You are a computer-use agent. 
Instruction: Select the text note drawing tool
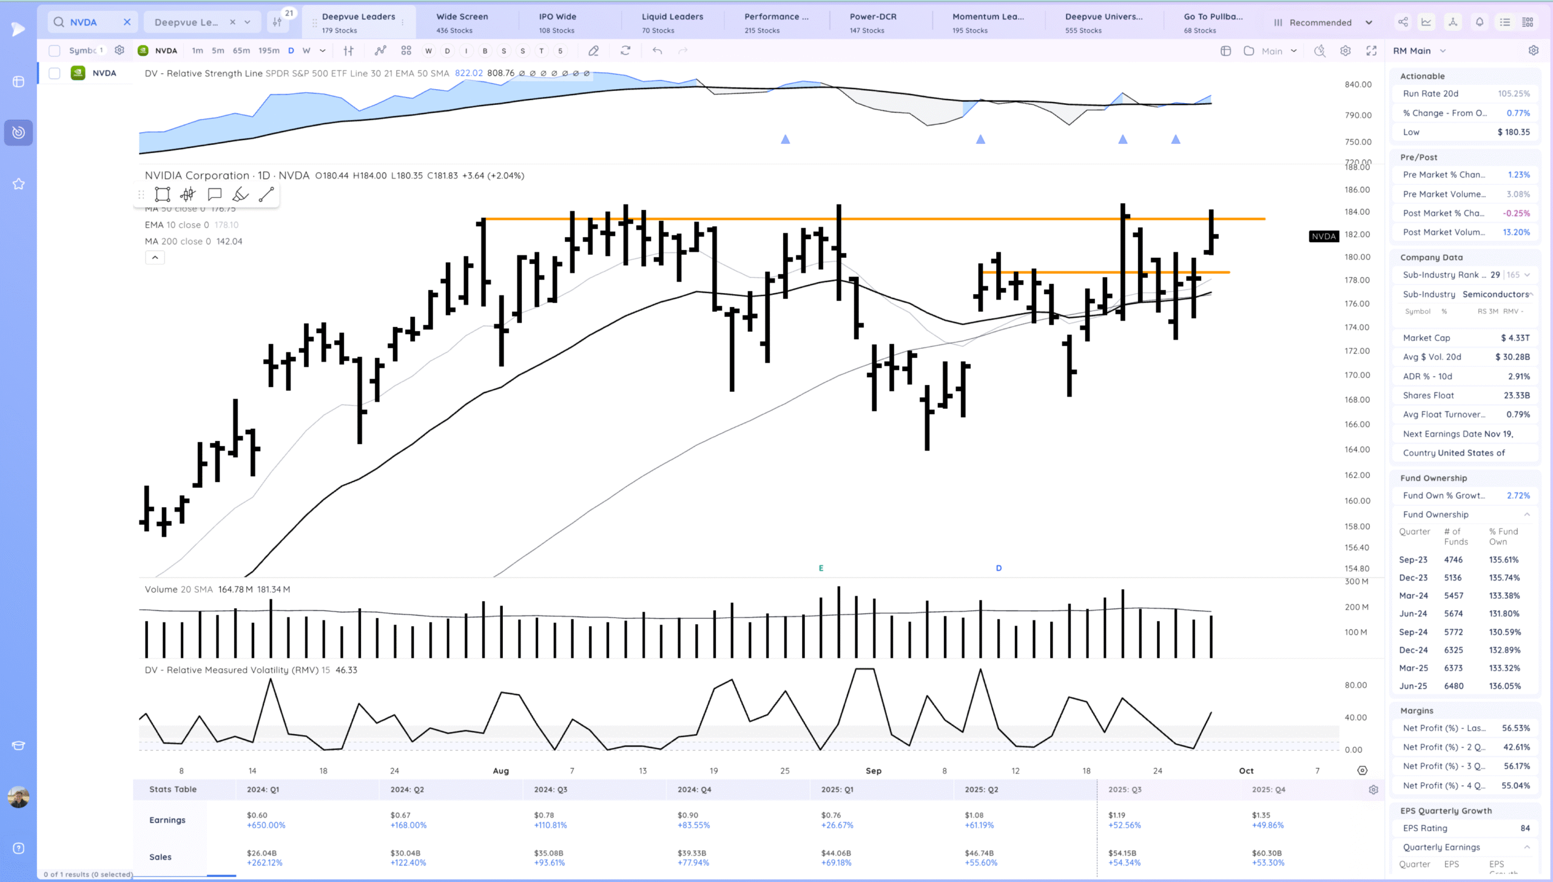[x=214, y=194]
